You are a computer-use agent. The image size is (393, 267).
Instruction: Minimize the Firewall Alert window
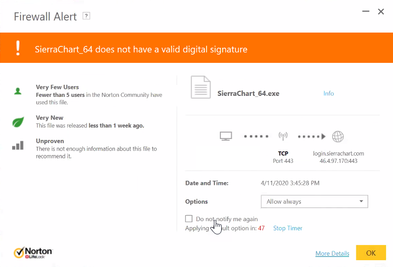[x=366, y=11]
